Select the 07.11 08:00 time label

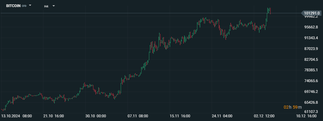point(138,116)
